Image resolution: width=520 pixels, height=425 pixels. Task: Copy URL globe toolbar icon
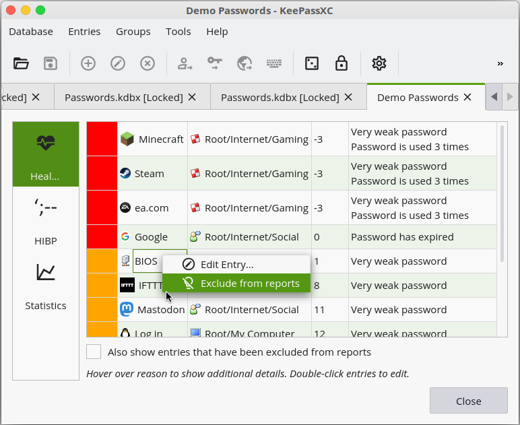click(245, 63)
